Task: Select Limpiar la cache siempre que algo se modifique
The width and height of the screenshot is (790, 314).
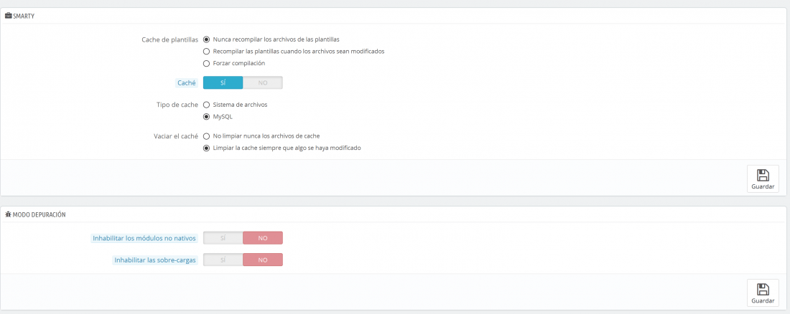Action: click(206, 148)
